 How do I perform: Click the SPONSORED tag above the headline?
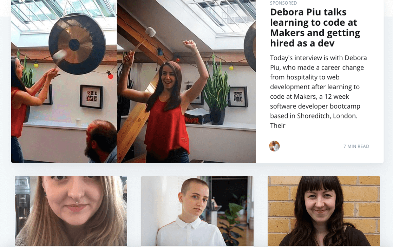pyautogui.click(x=283, y=3)
